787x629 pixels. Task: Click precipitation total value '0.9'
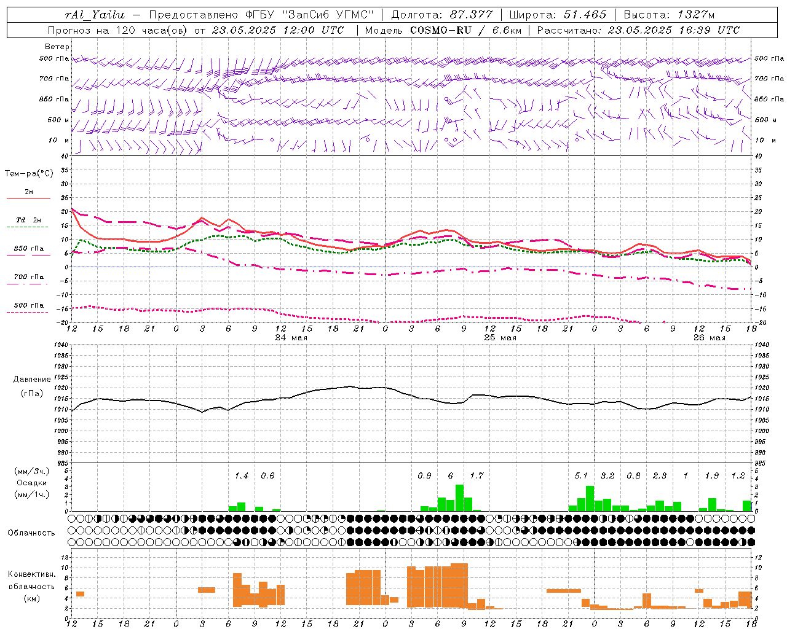pyautogui.click(x=424, y=475)
